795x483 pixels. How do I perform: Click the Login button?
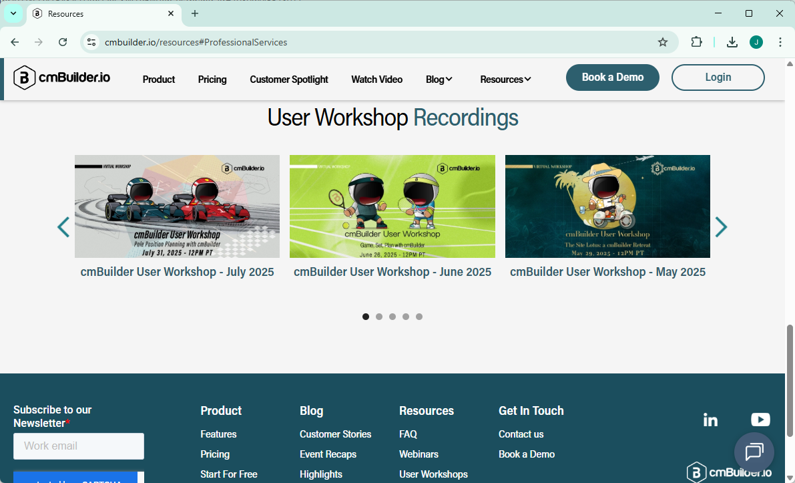718,77
